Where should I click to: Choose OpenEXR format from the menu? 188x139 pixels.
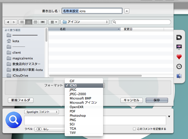84,107
